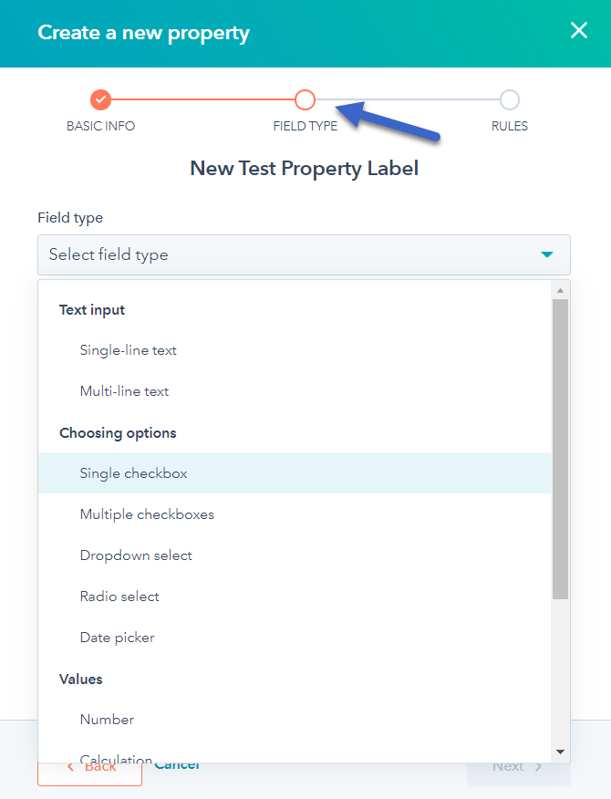The width and height of the screenshot is (611, 799).
Task: Go back using the Back button
Action: (89, 766)
